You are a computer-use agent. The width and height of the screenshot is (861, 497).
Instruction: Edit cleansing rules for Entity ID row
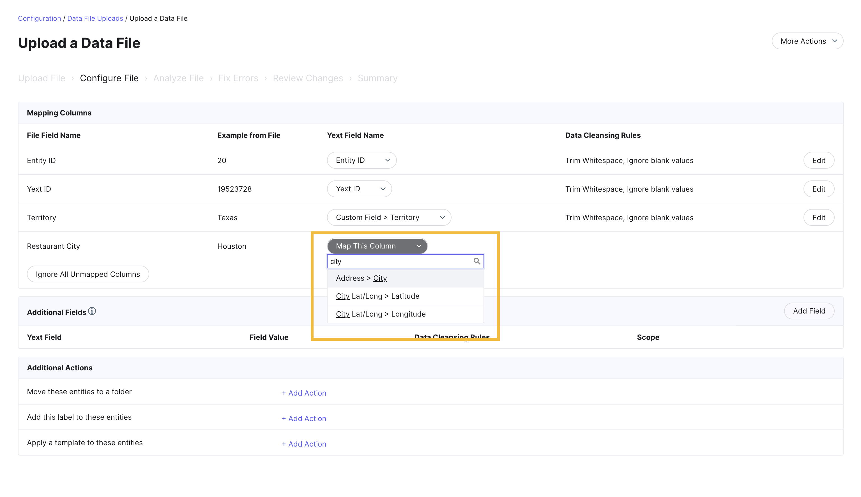[x=819, y=161]
